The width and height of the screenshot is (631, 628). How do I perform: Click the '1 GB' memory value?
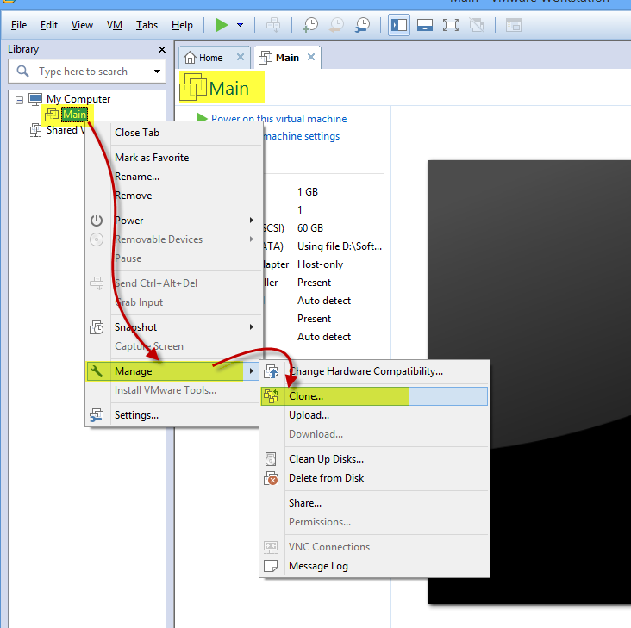(x=308, y=192)
